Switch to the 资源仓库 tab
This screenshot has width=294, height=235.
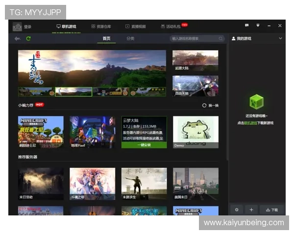(101, 26)
